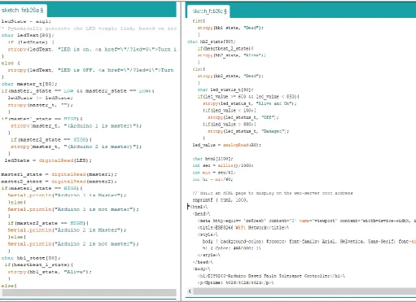Click the 'int sec = millis()/1000;' line
Screen dimensions: 416x302
tap(223, 165)
